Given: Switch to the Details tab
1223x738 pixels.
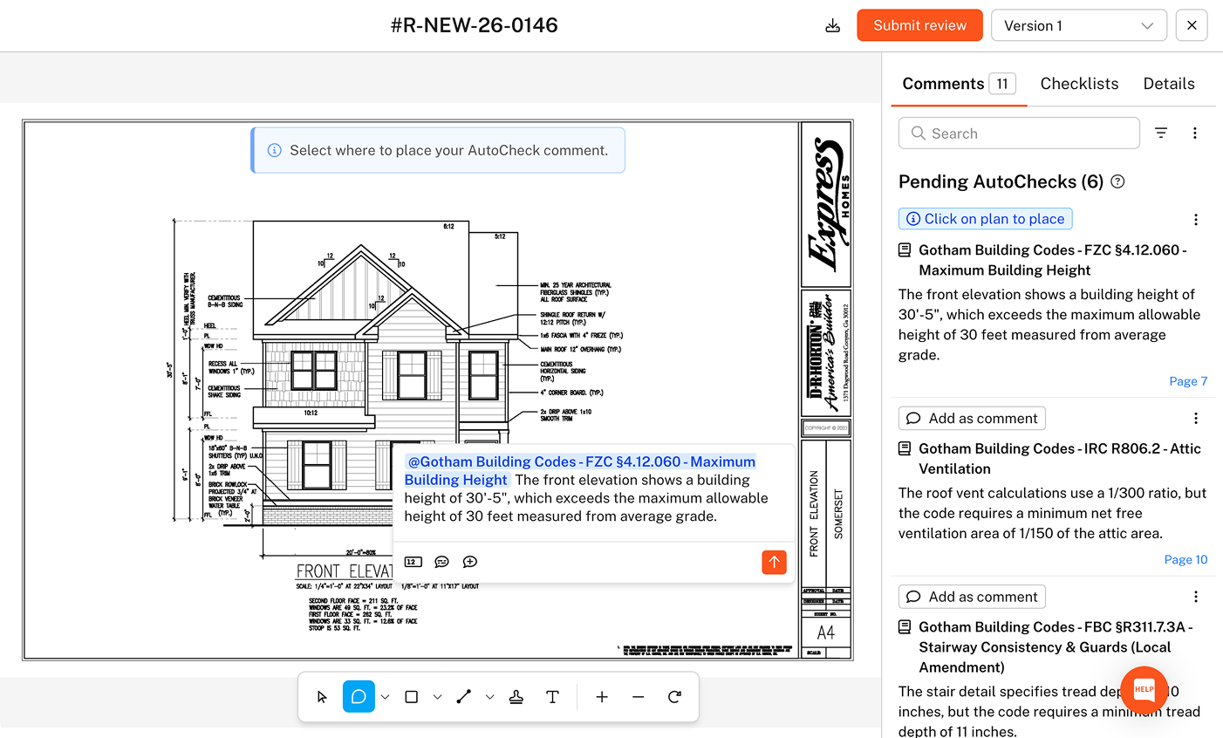Looking at the screenshot, I should [1169, 83].
